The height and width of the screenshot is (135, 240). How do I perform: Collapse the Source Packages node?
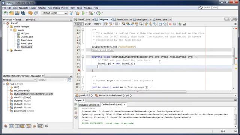(7, 27)
